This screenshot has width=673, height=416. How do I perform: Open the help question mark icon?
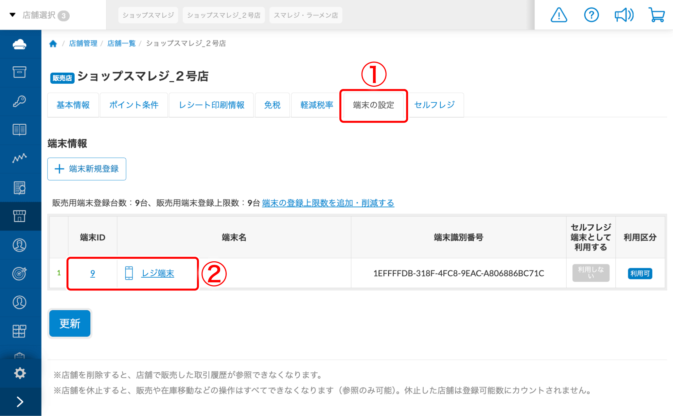pyautogui.click(x=591, y=15)
